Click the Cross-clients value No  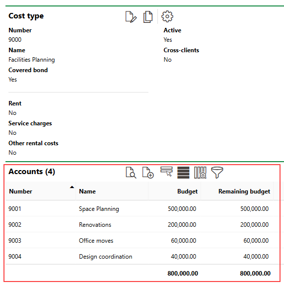point(167,60)
